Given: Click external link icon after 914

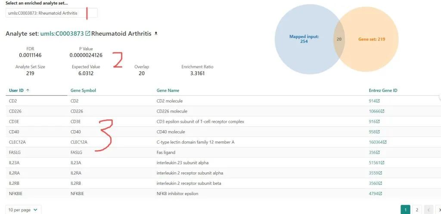Looking at the screenshot, I should click(x=378, y=101).
